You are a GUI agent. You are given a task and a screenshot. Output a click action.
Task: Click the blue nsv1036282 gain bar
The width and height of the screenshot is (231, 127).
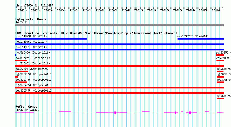201,39
